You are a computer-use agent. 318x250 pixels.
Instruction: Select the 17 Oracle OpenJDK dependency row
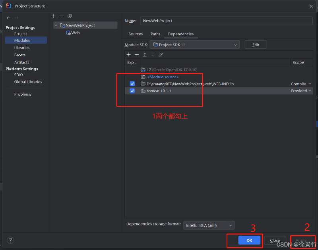click(219, 70)
